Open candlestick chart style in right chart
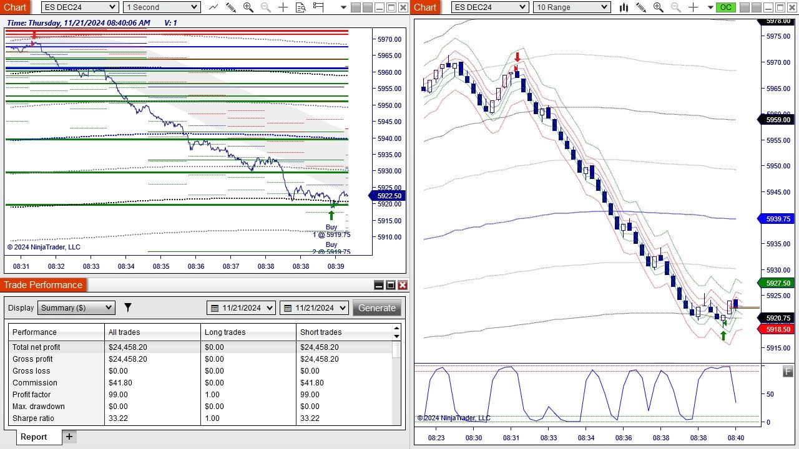This screenshot has height=449, width=799. point(624,7)
